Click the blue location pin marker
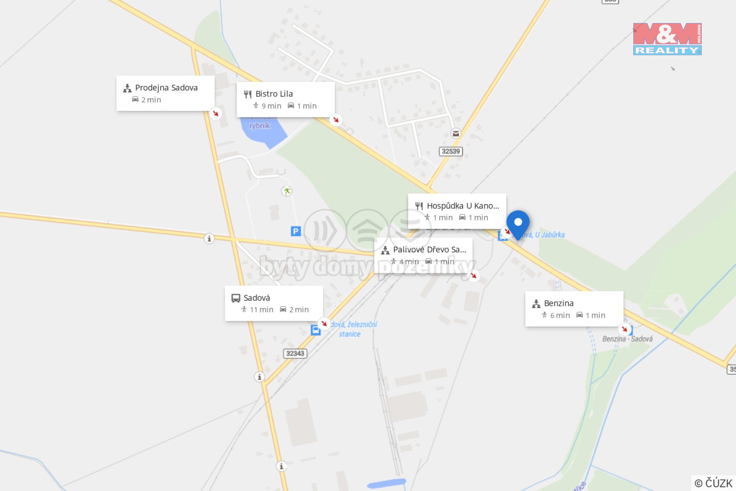Screen dimensions: 736x491 [x=518, y=225]
